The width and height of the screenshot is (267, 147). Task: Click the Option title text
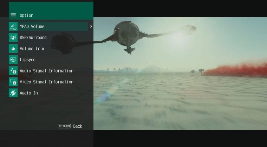(x=26, y=15)
